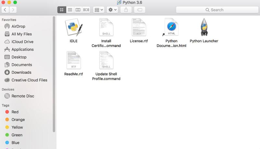The width and height of the screenshot is (260, 149).
Task: Open Install Certificates.command file
Action: (x=106, y=28)
